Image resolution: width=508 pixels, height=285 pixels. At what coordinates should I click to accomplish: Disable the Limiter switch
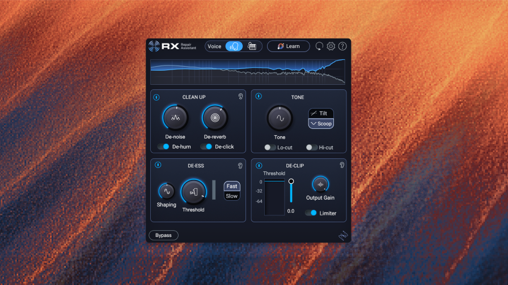coord(311,213)
